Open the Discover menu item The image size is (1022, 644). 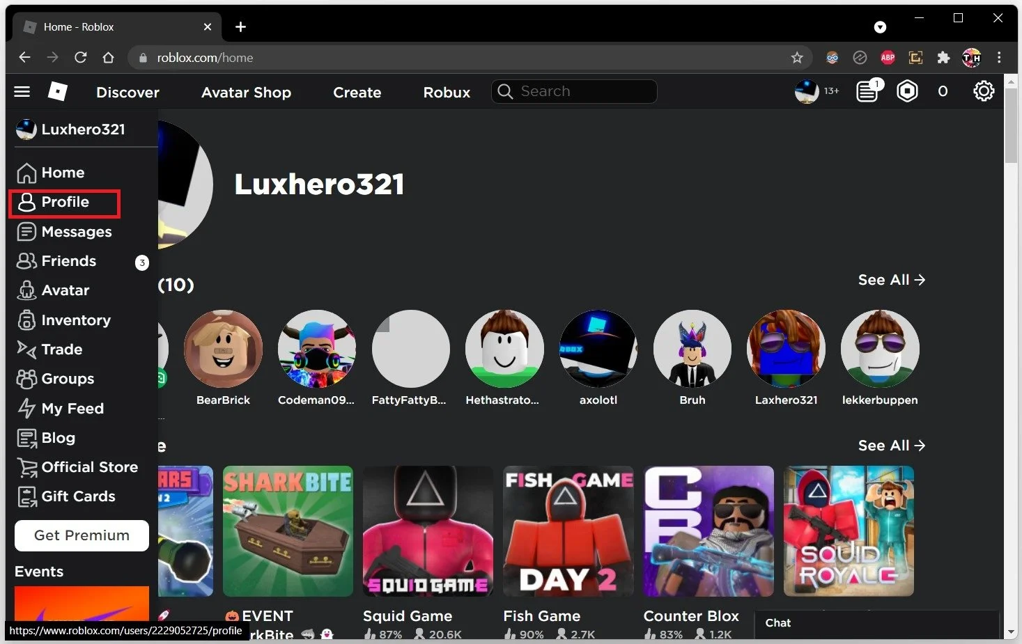pyautogui.click(x=127, y=92)
